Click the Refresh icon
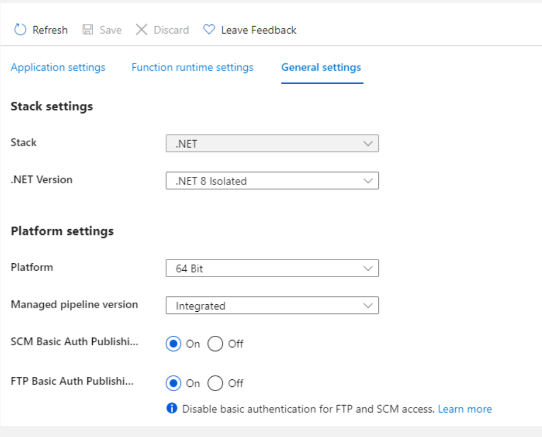The width and height of the screenshot is (542, 437). point(20,30)
